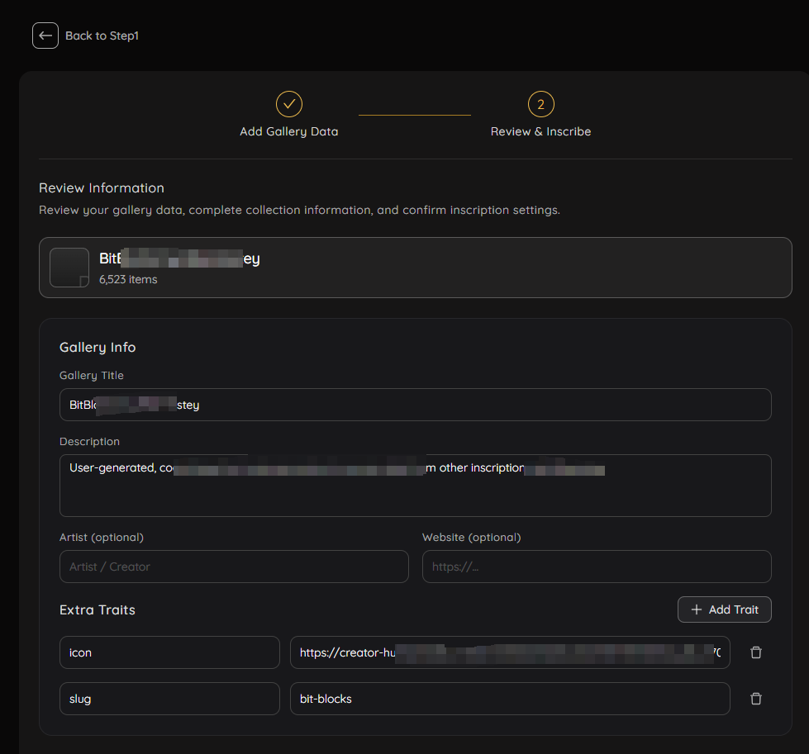Go to the 'Add Gallery Data' step label
The width and height of the screenshot is (809, 754).
tap(288, 131)
